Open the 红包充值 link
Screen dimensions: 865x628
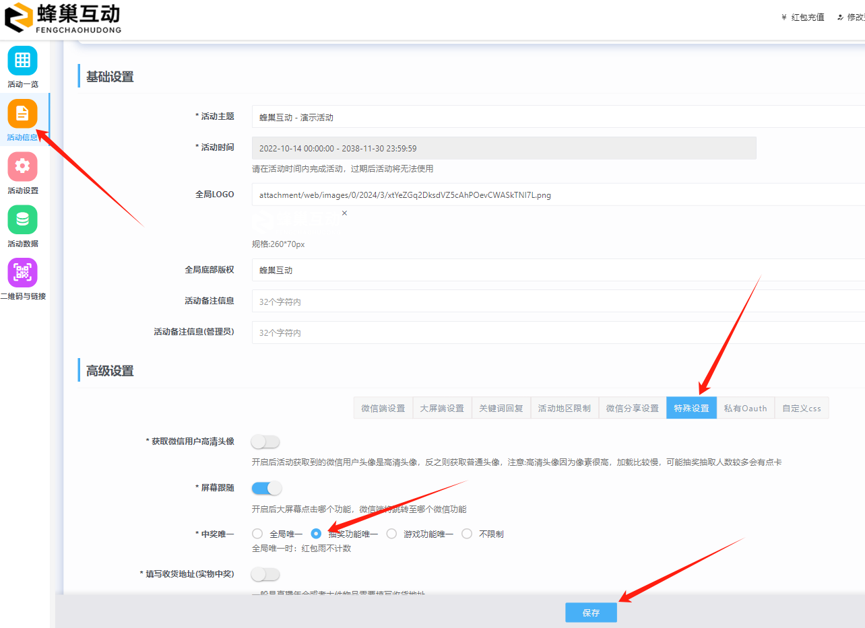point(808,18)
